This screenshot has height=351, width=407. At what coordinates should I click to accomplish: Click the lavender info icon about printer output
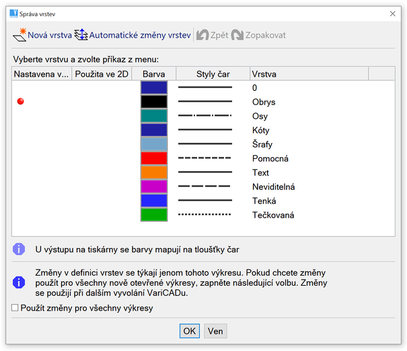pyautogui.click(x=19, y=249)
